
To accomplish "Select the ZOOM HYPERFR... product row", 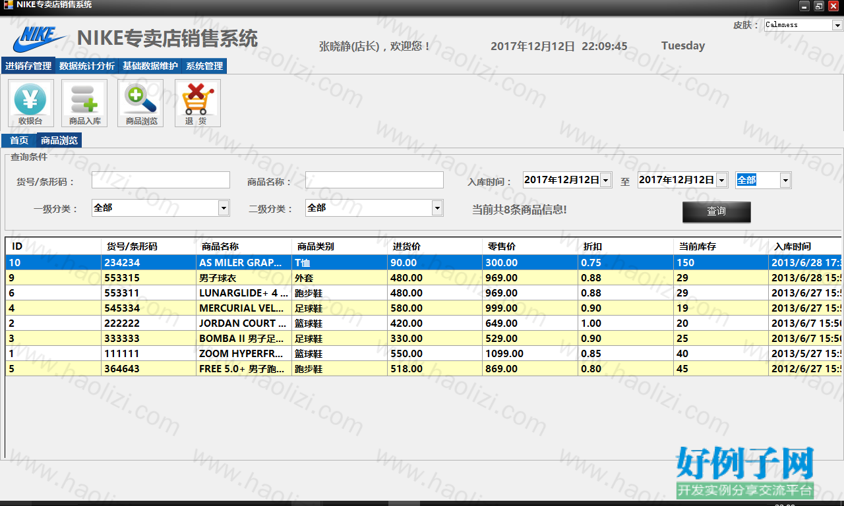I will click(423, 354).
